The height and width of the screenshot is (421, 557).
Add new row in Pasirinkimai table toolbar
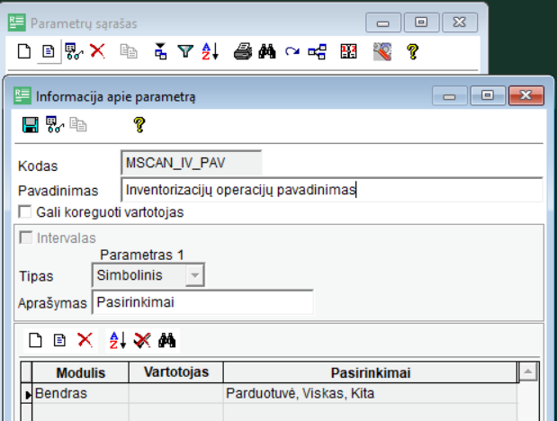point(35,340)
